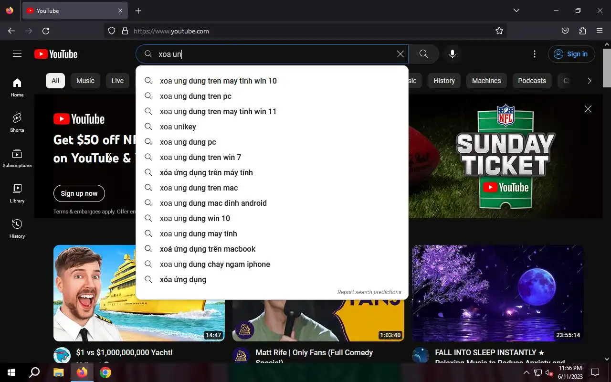Choose suggestion 'xoa ung dung tren win 7'

[x=272, y=157]
